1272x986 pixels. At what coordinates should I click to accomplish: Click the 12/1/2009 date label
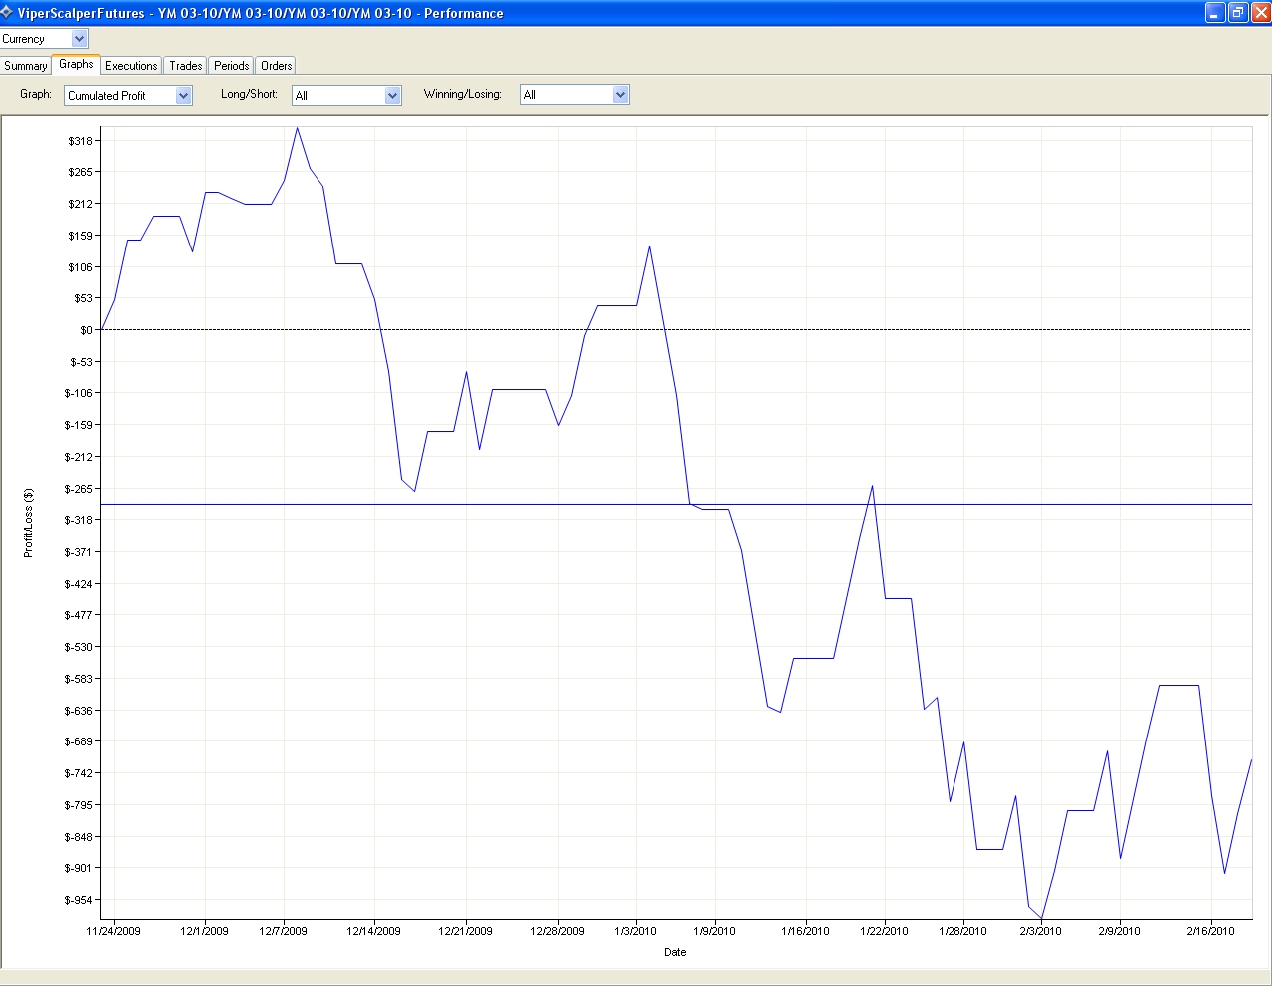[x=204, y=931]
